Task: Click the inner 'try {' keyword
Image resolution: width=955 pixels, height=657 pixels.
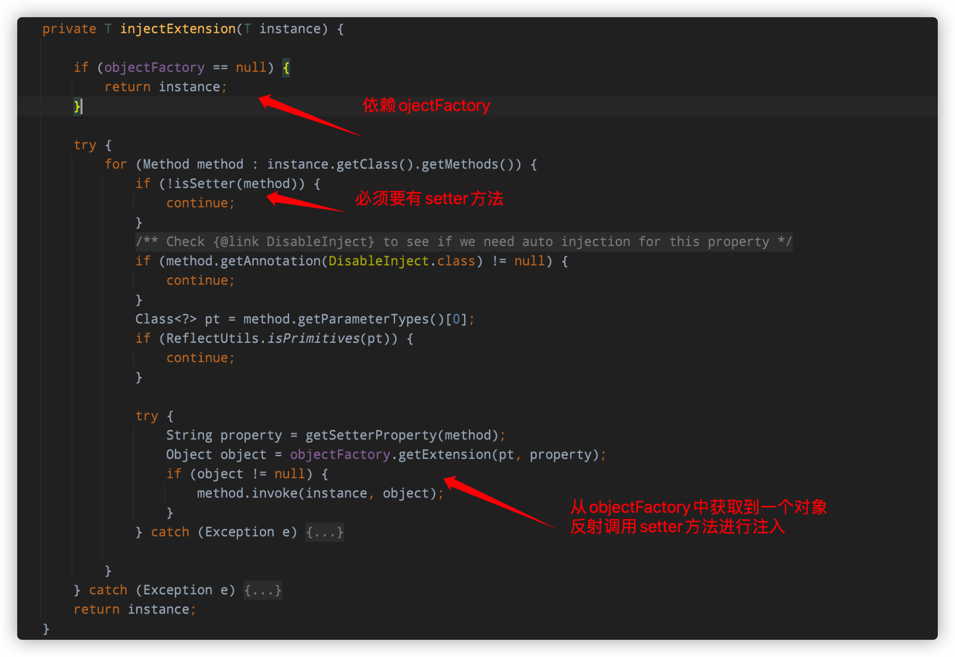Action: point(154,416)
